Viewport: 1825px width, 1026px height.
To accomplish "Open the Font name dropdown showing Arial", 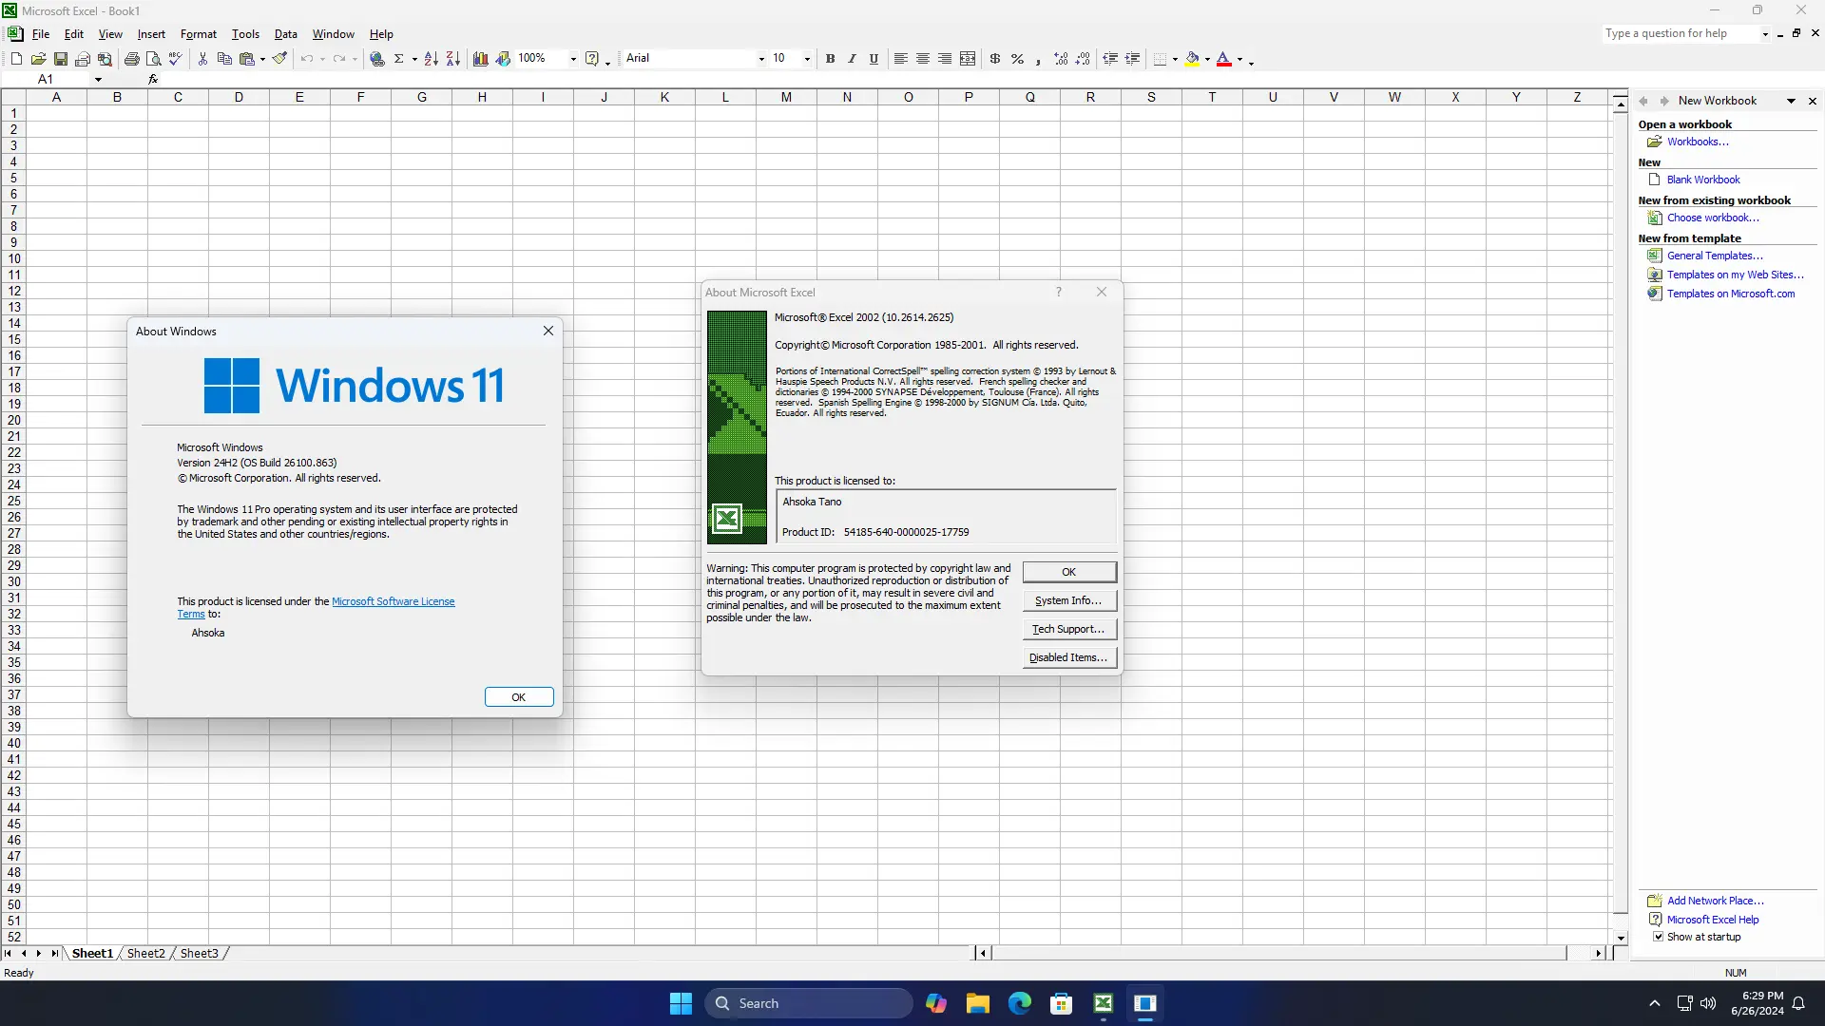I will pos(761,59).
